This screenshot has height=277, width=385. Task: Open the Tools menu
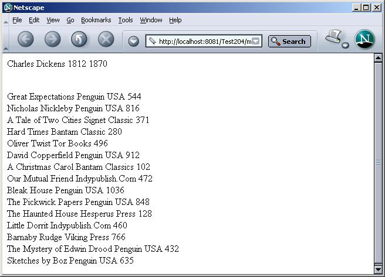click(x=126, y=20)
